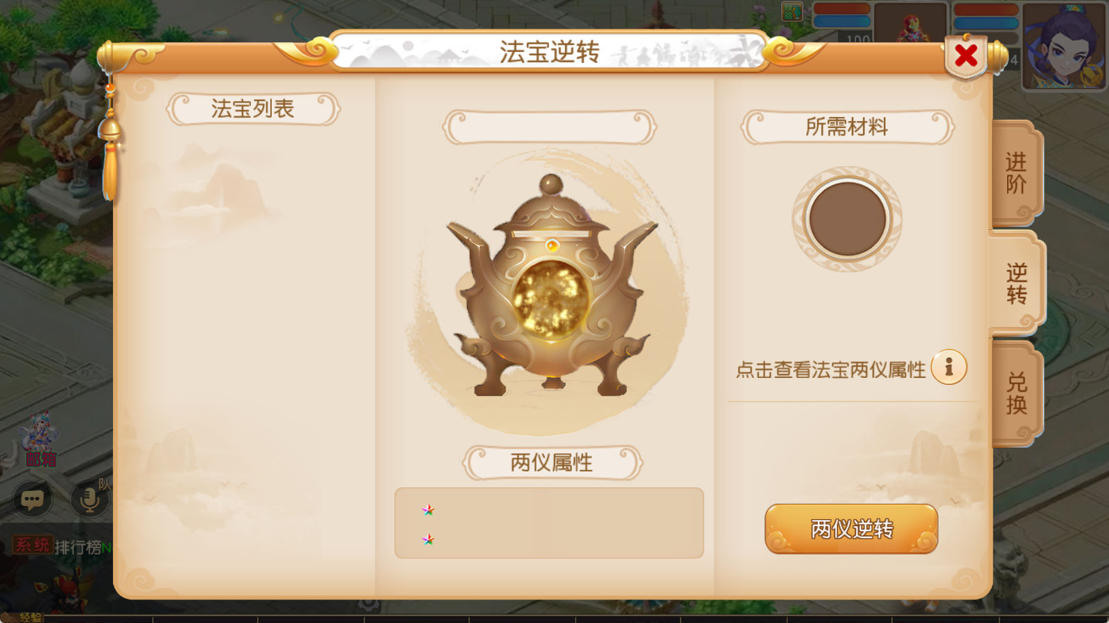Click the first star attribute row
This screenshot has width=1109, height=623.
point(549,509)
